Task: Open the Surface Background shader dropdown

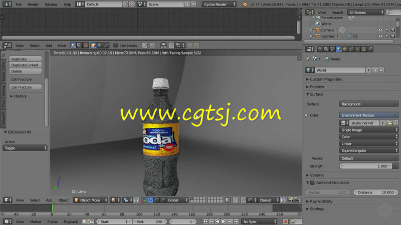Action: (368, 104)
